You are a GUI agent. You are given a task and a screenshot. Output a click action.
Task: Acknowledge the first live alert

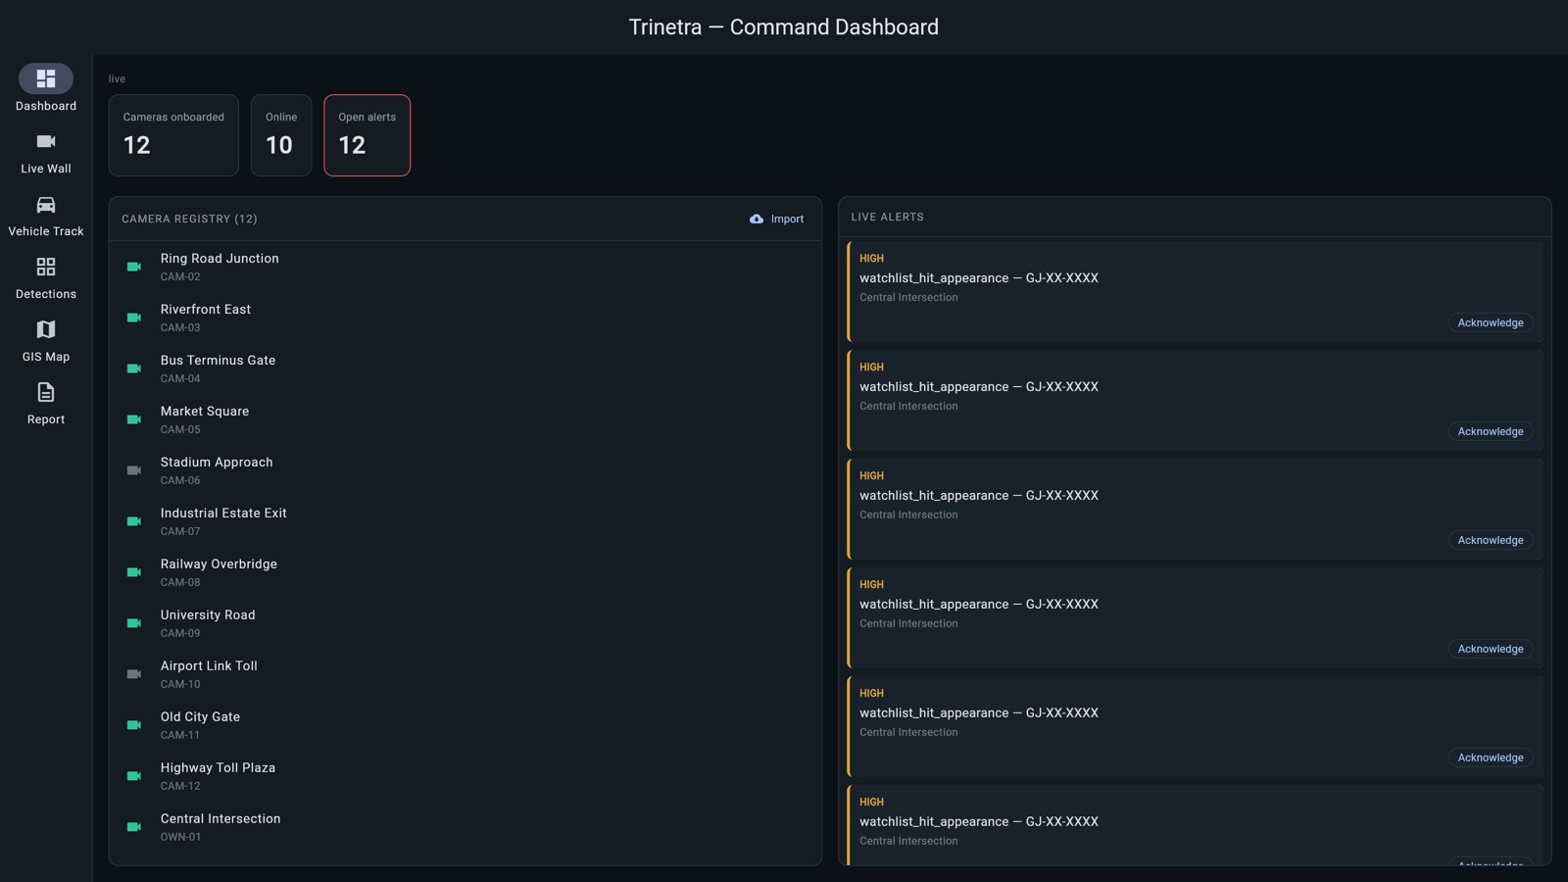click(1491, 322)
